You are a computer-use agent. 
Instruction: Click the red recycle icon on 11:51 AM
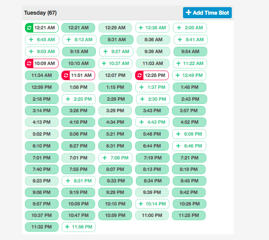coord(66,75)
